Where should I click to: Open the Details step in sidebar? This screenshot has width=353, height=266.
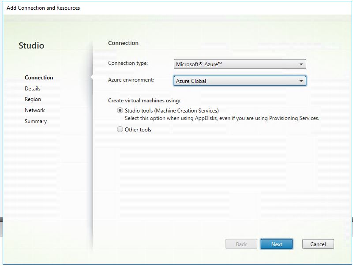pyautogui.click(x=33, y=89)
